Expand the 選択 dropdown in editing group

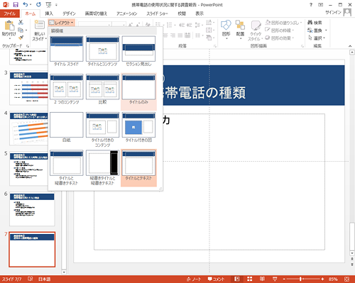pos(317,38)
